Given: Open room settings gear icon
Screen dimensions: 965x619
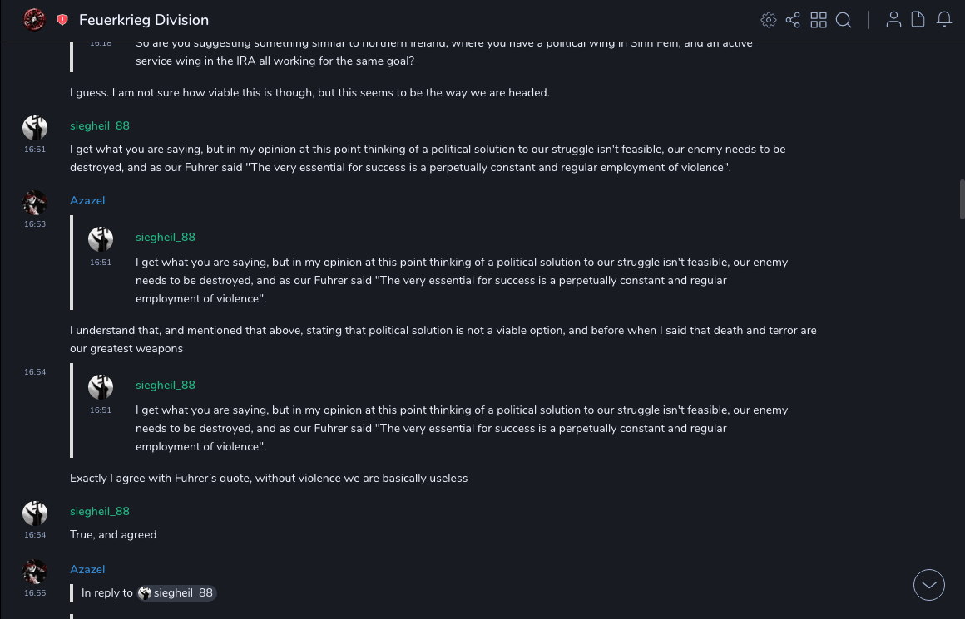Looking at the screenshot, I should coord(769,20).
